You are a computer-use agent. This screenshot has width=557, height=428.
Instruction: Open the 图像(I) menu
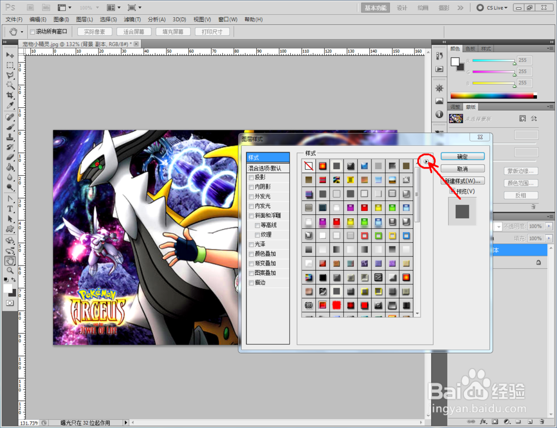[x=61, y=19]
